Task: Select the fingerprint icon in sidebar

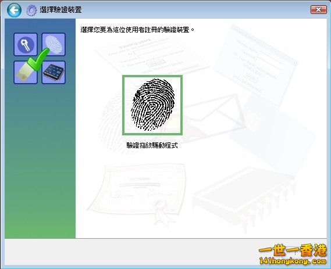Action: 54,45
